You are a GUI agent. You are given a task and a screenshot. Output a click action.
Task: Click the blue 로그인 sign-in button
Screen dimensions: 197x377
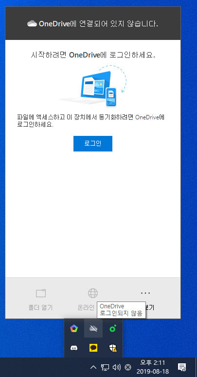(93, 144)
